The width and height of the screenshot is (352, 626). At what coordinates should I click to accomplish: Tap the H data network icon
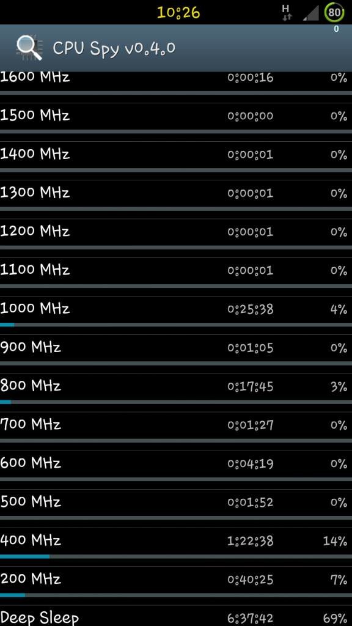point(287,12)
